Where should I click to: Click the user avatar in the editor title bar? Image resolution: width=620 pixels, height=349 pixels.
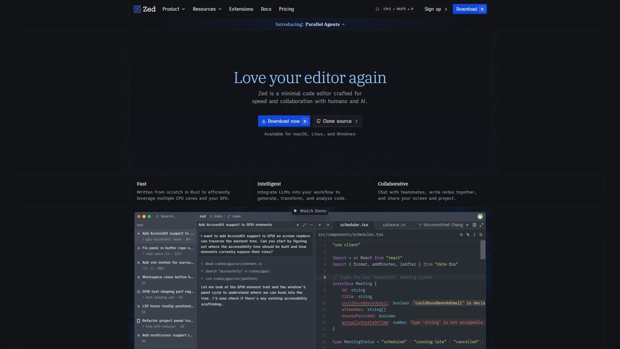pyautogui.click(x=480, y=217)
